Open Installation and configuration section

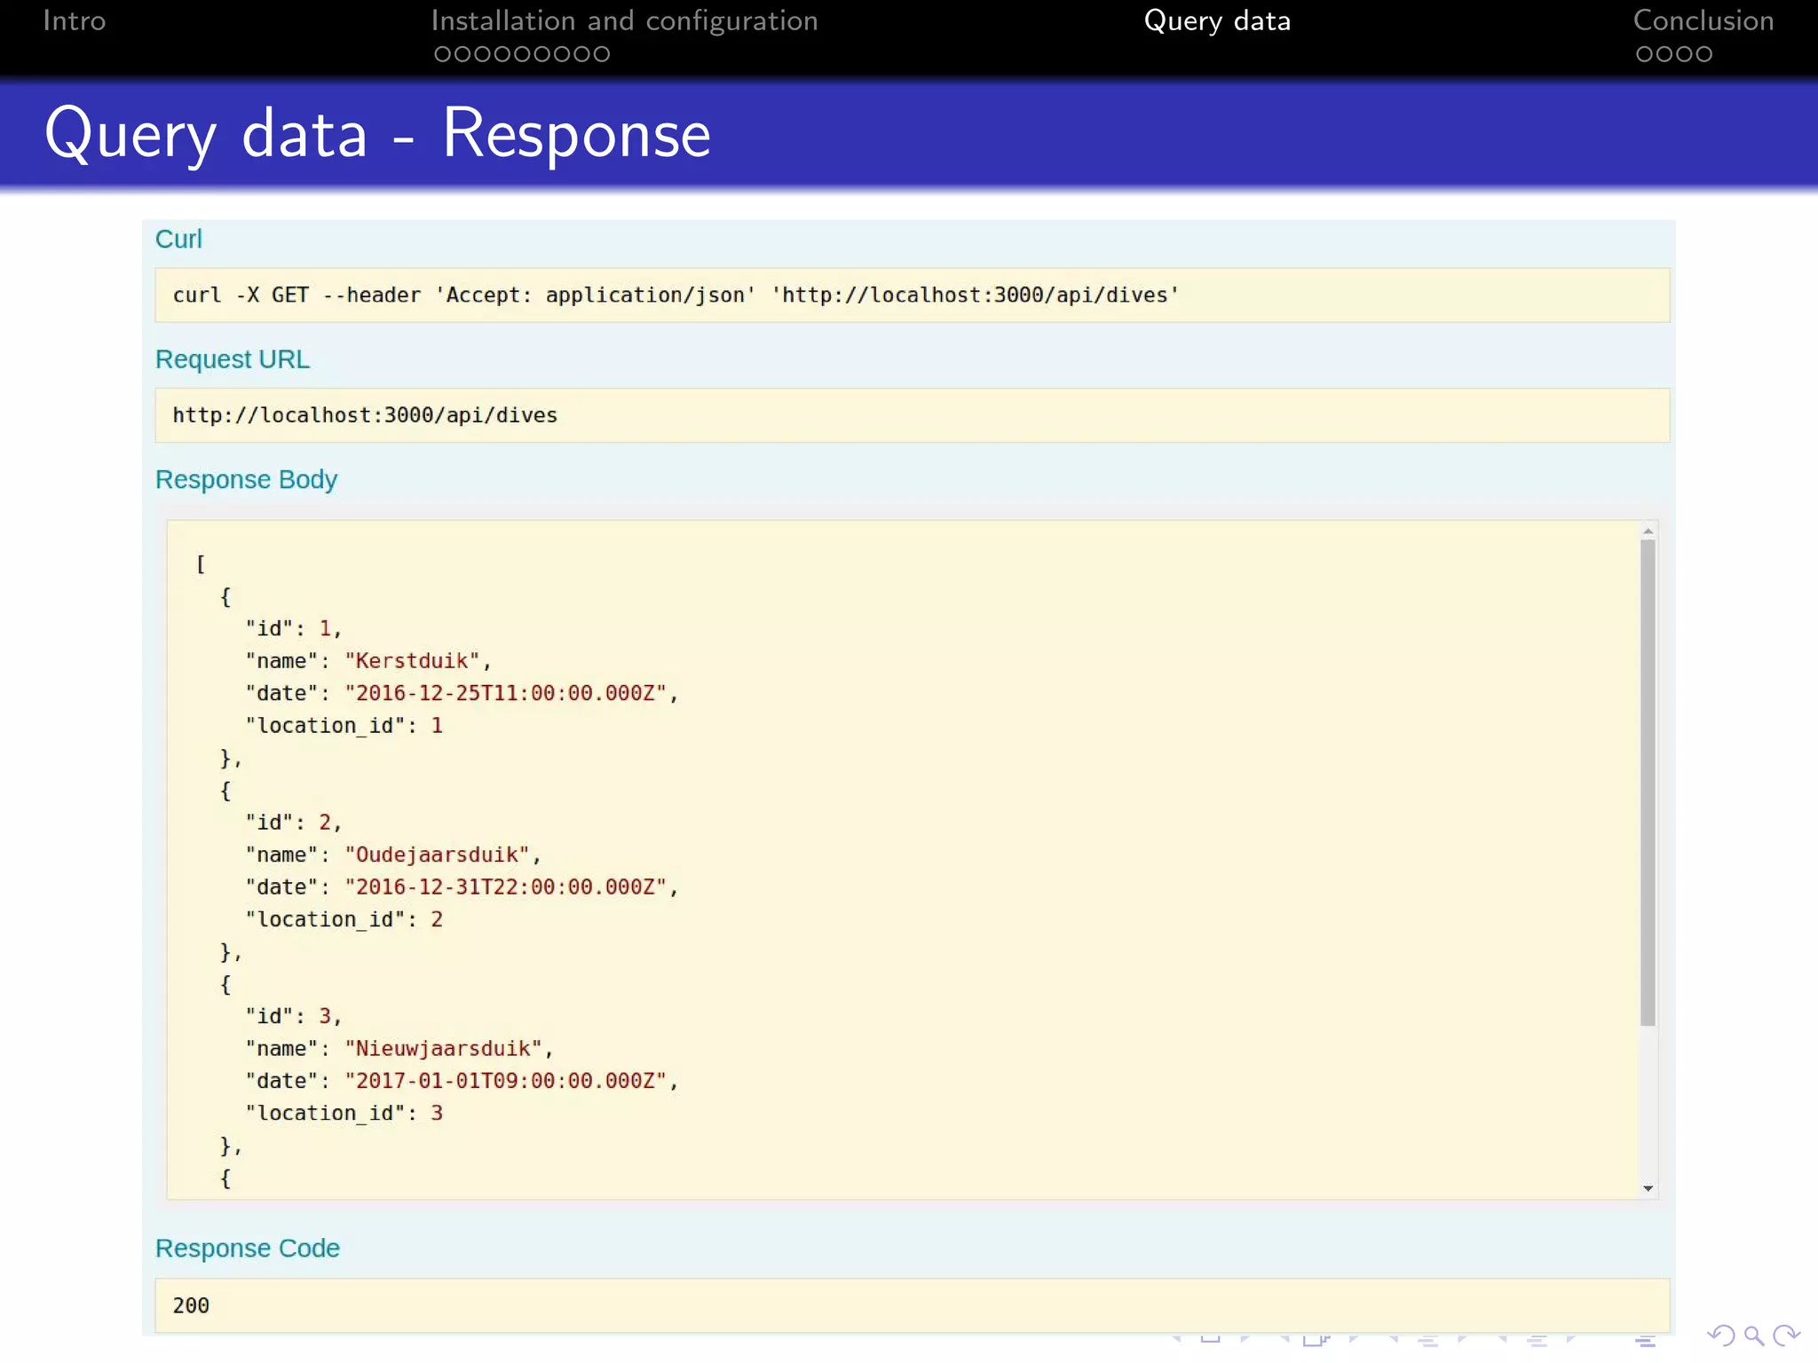[624, 20]
